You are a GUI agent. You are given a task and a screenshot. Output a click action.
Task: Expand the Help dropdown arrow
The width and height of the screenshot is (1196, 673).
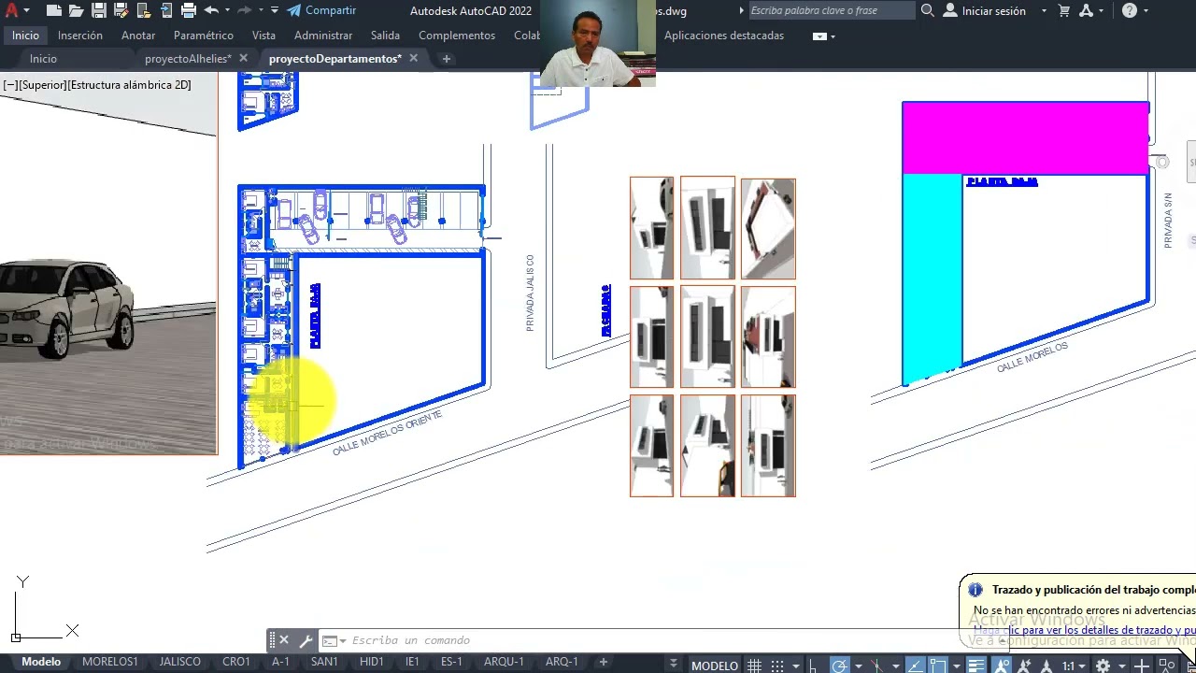1146,11
